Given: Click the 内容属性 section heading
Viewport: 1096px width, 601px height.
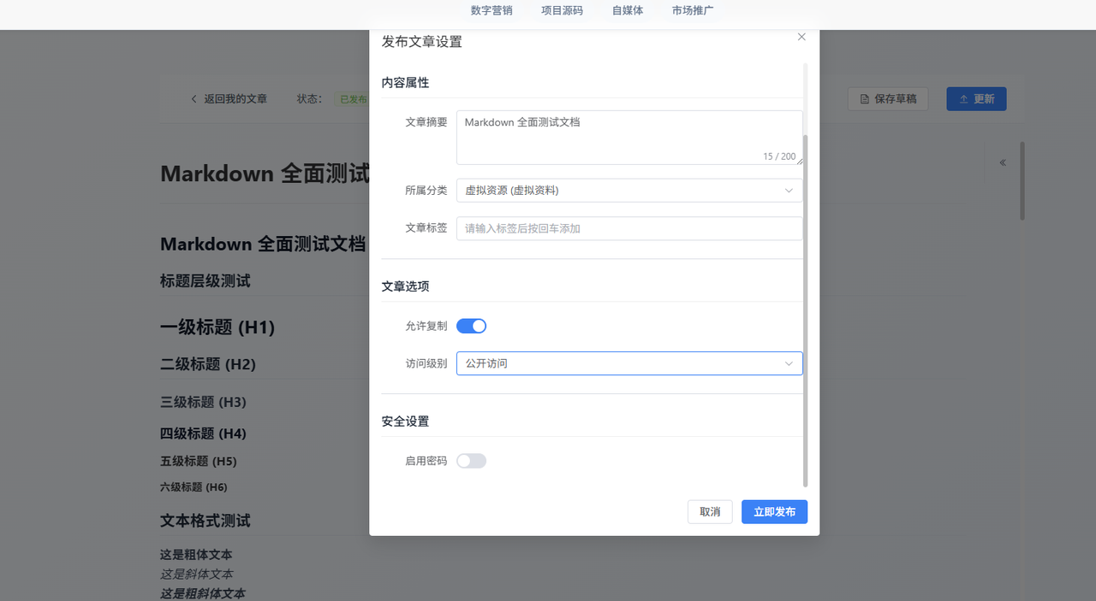Looking at the screenshot, I should (405, 83).
